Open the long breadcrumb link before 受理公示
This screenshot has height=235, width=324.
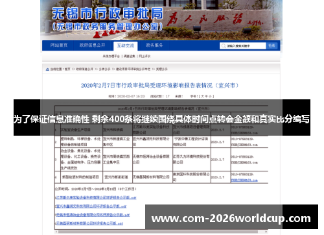133,69
